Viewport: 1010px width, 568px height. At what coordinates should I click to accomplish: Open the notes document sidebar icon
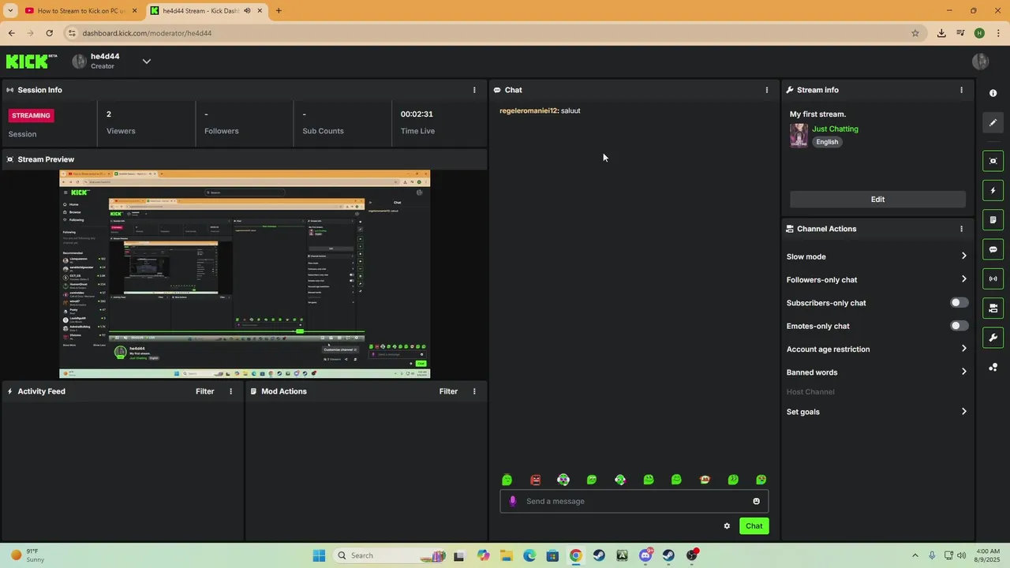[993, 220]
